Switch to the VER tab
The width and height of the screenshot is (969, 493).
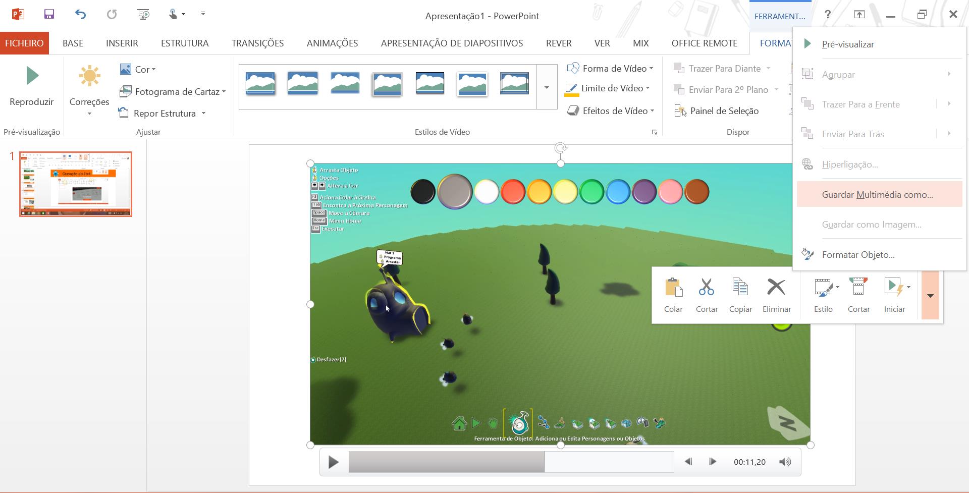(x=602, y=43)
